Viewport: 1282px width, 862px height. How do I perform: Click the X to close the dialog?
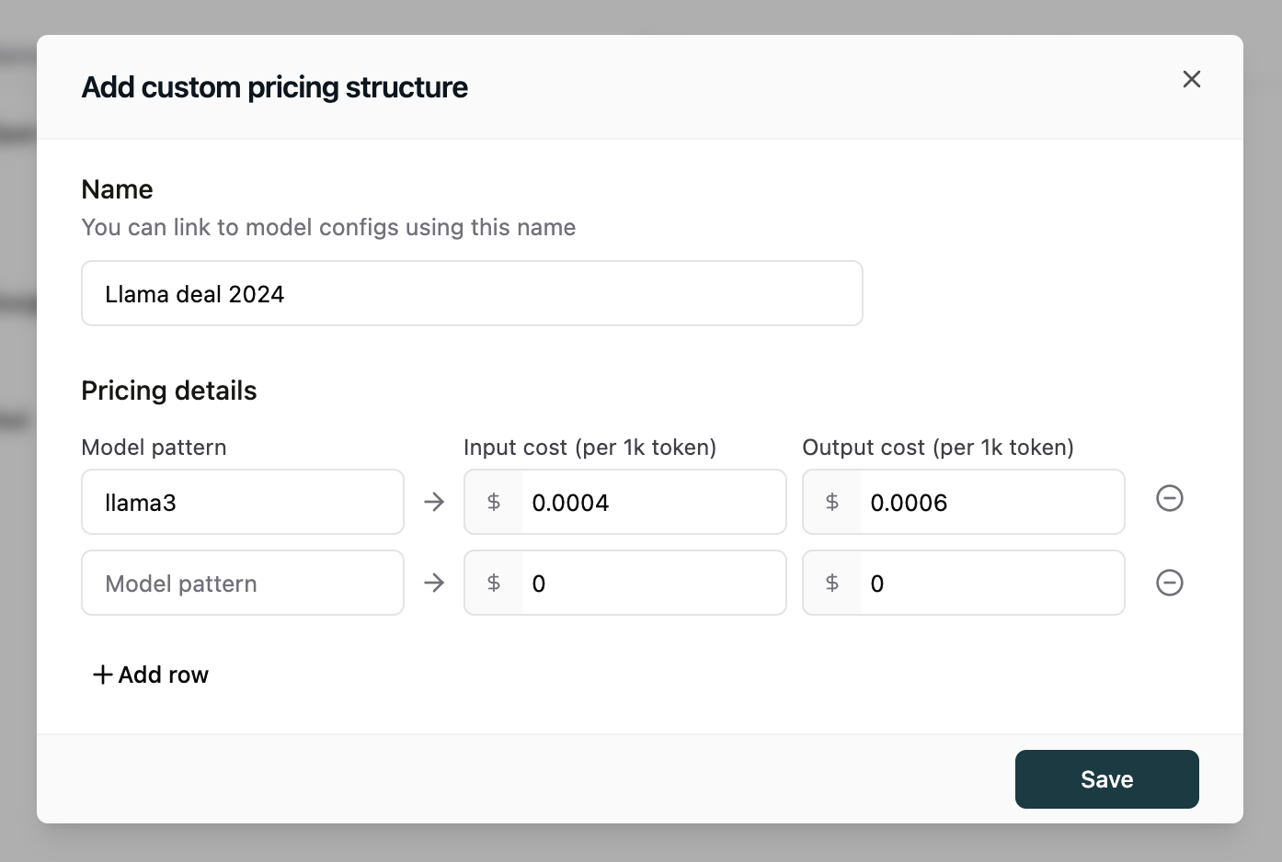click(1192, 79)
